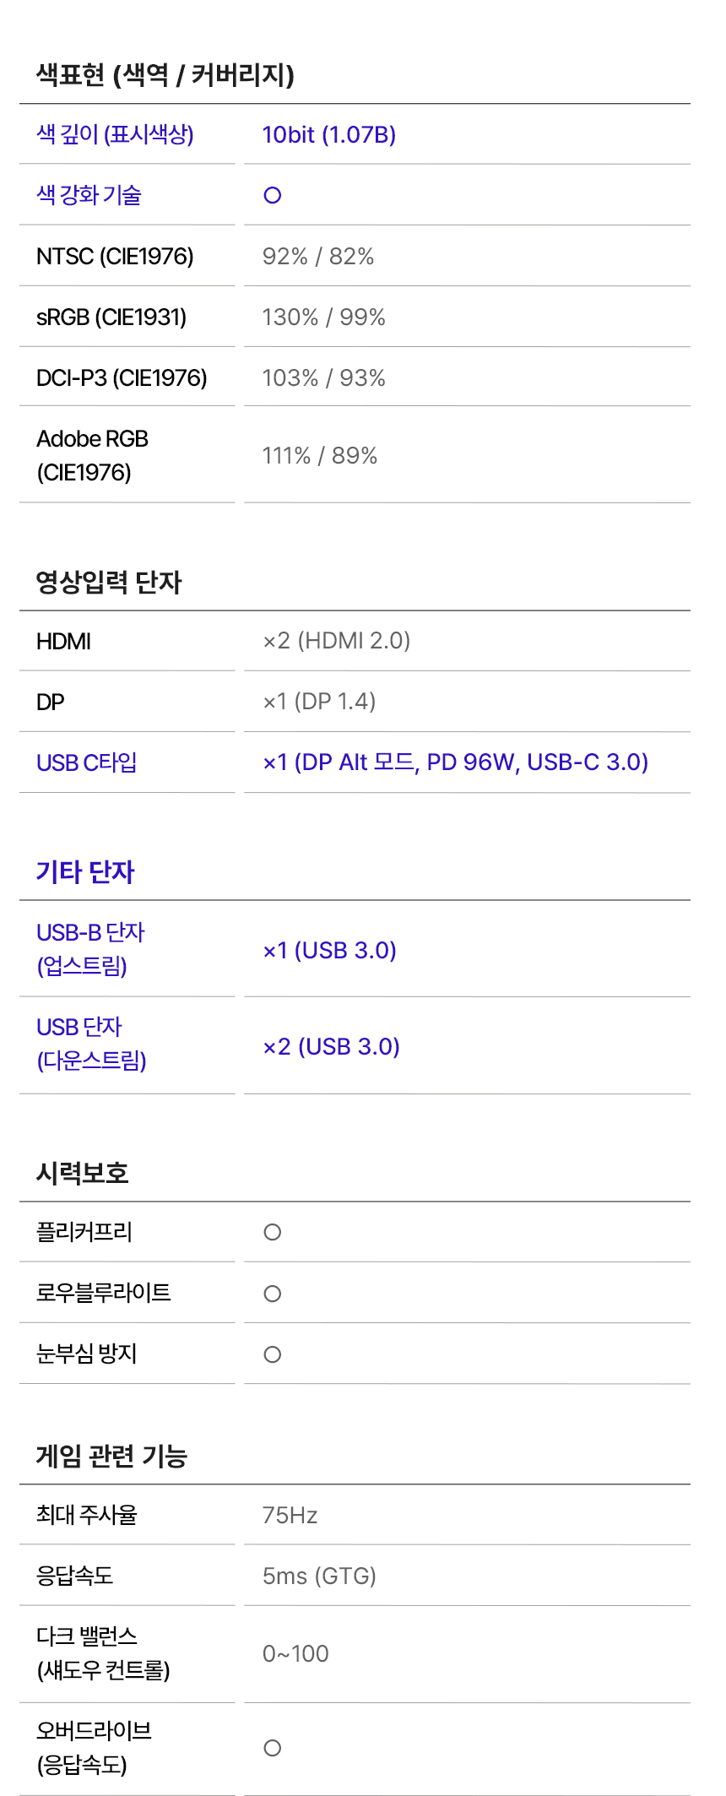
Task: Click the circle icon for 색 강화 기술
Action: 272,195
